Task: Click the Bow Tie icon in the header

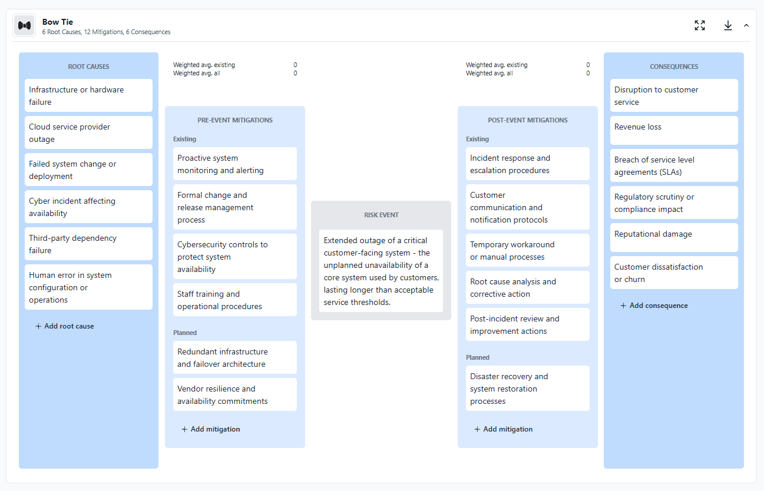Action: coord(24,25)
